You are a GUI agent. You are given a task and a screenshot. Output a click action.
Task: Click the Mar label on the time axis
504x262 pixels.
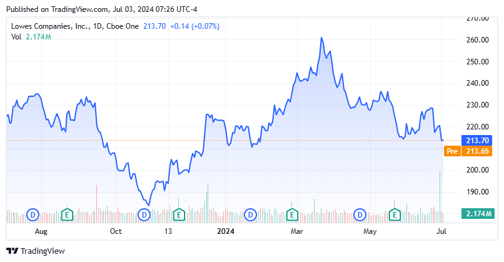(297, 231)
